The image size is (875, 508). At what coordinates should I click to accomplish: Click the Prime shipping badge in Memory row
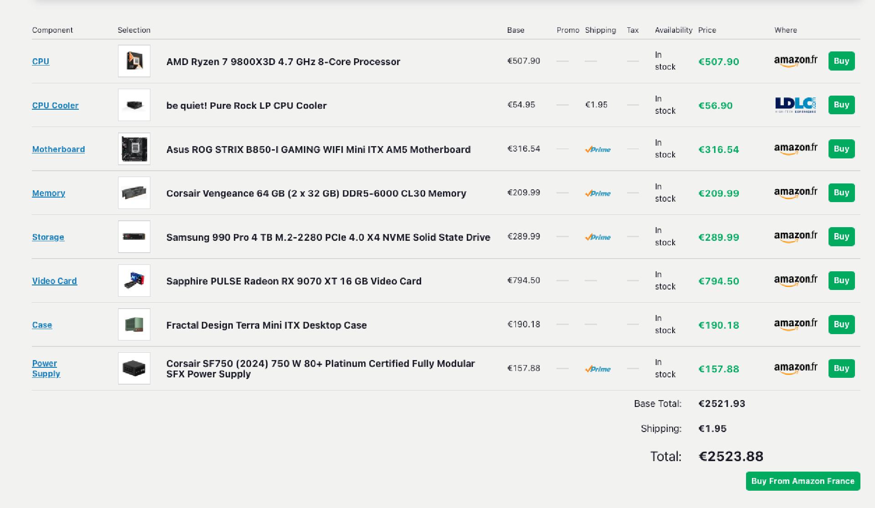[598, 193]
